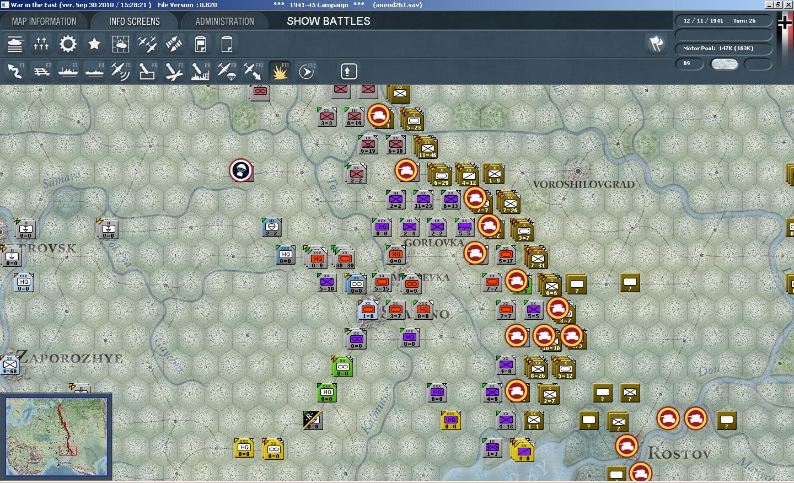Select the Soviet stack labeled 8=26
The height and width of the screenshot is (483, 794).
click(537, 367)
